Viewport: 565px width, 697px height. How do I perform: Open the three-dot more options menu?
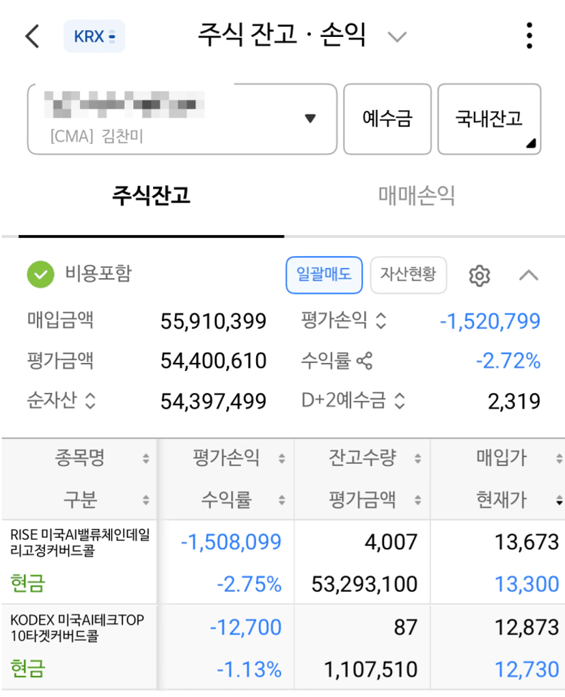(529, 36)
